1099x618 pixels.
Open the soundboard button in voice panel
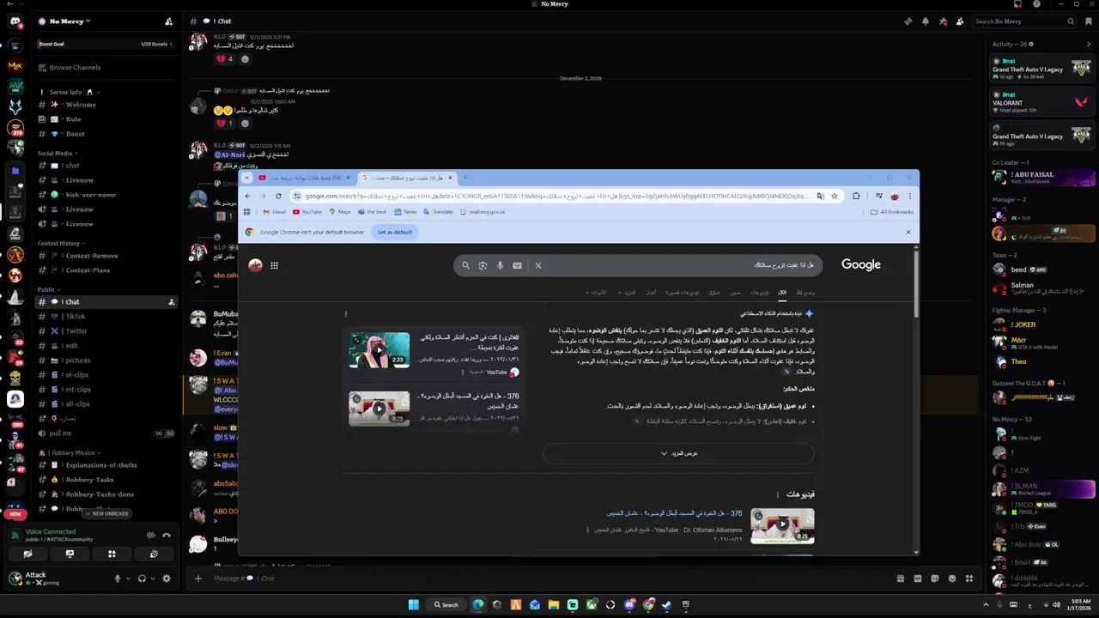pos(154,554)
